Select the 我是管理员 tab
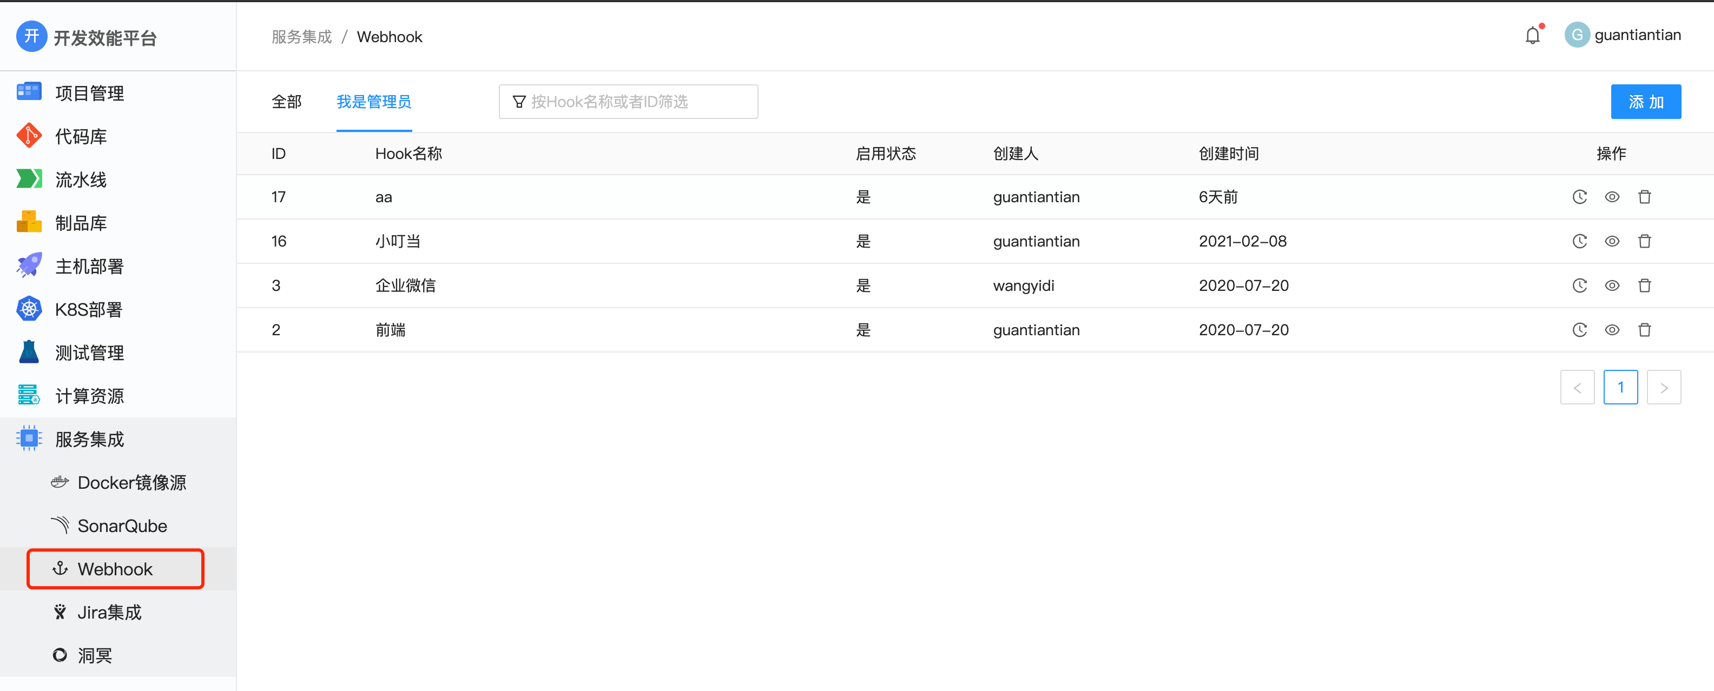1714x691 pixels. (x=374, y=102)
